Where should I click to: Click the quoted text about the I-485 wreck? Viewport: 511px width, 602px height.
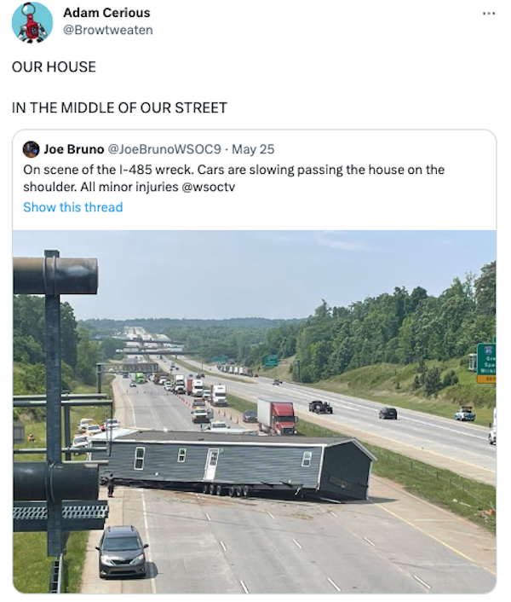(233, 170)
